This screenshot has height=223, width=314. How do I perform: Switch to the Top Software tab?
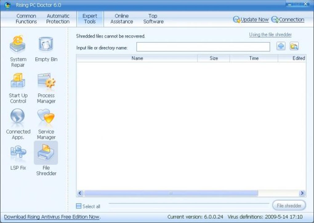click(x=153, y=19)
